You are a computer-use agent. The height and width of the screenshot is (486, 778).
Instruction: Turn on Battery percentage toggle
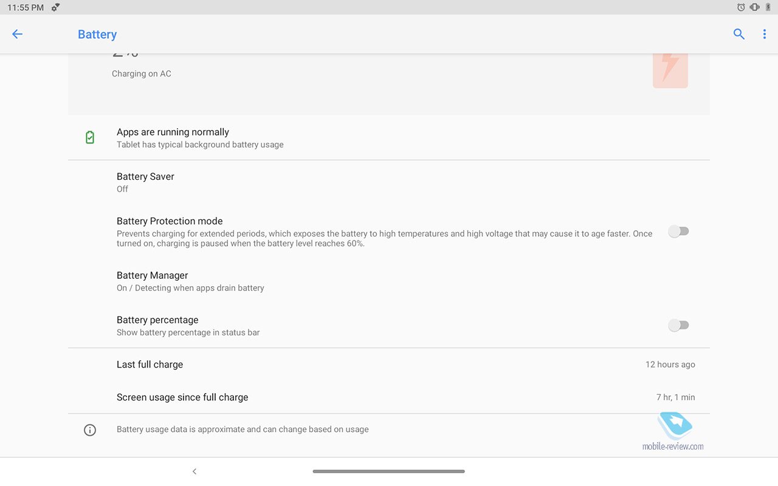coord(678,326)
